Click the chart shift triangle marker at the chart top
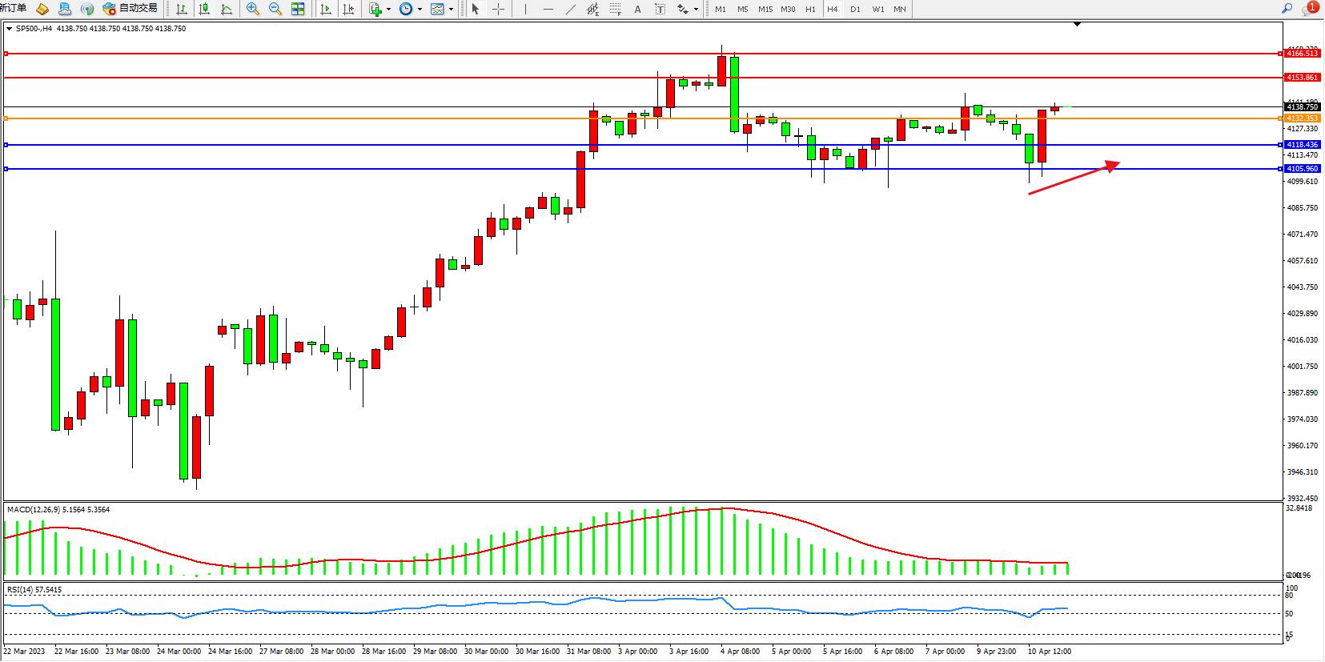The width and height of the screenshot is (1325, 662). coord(1077,24)
